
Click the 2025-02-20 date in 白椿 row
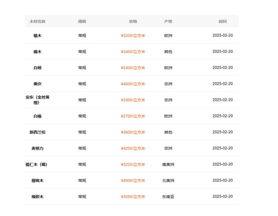(223, 116)
